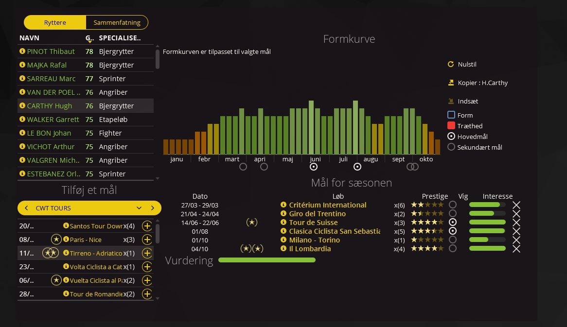This screenshot has width=567, height=327.
Task: Click the Indsæt paste icon
Action: 451,101
